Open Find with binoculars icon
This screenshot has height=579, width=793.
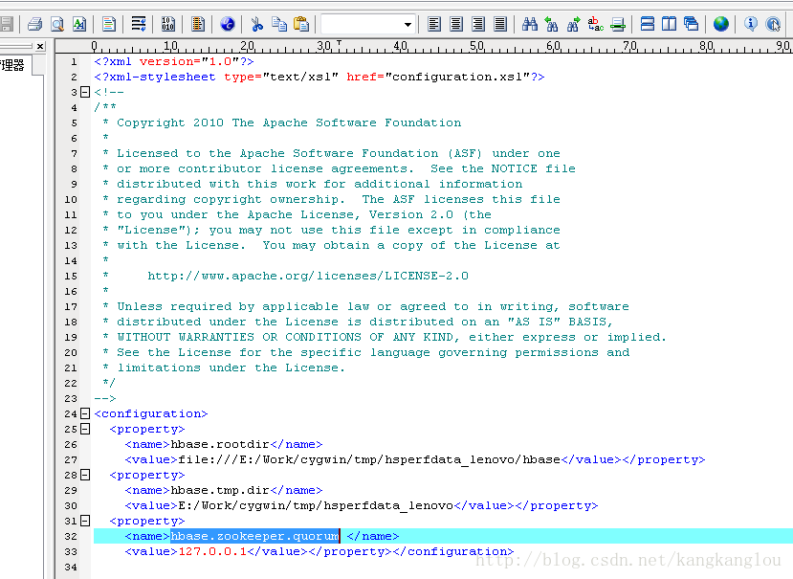click(x=530, y=24)
